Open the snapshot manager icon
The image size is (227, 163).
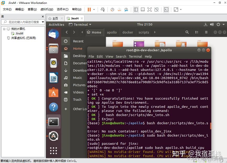(x=126, y=9)
